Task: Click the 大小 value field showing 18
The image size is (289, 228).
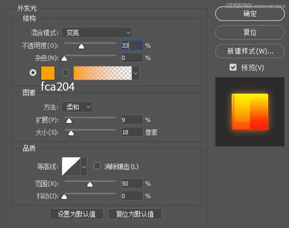Action: coord(132,132)
